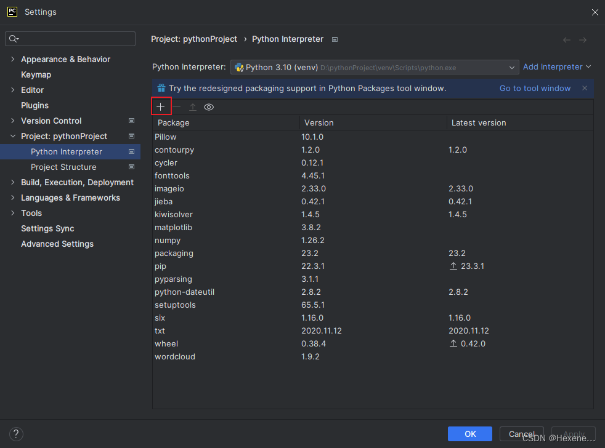Image resolution: width=605 pixels, height=448 pixels.
Task: Select the wordcloud package row
Action: 373,357
